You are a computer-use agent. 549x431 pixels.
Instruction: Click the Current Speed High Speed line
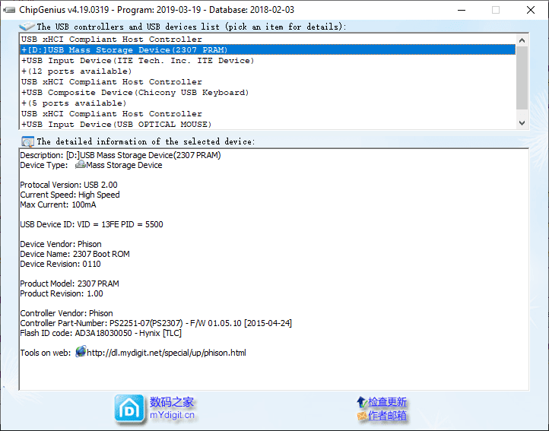(x=70, y=195)
